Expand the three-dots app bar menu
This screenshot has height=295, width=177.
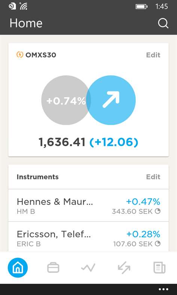[x=163, y=289]
